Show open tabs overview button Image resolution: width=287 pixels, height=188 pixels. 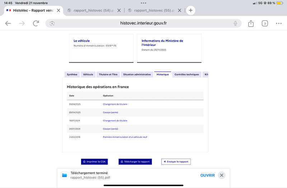265,23
